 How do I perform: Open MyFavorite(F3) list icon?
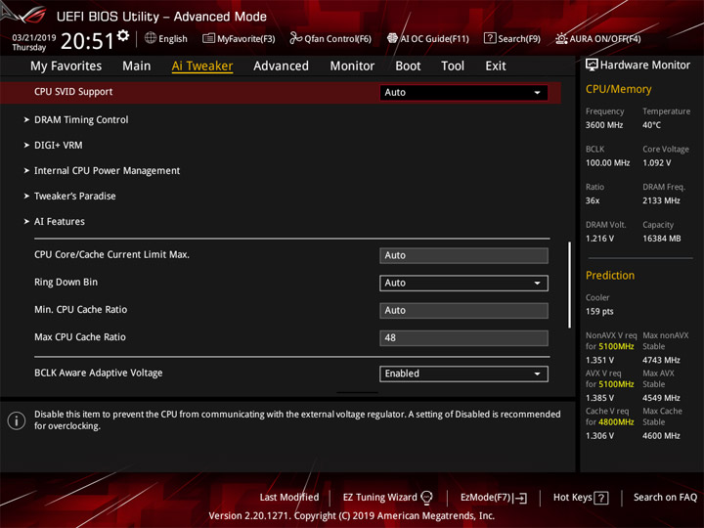click(208, 38)
